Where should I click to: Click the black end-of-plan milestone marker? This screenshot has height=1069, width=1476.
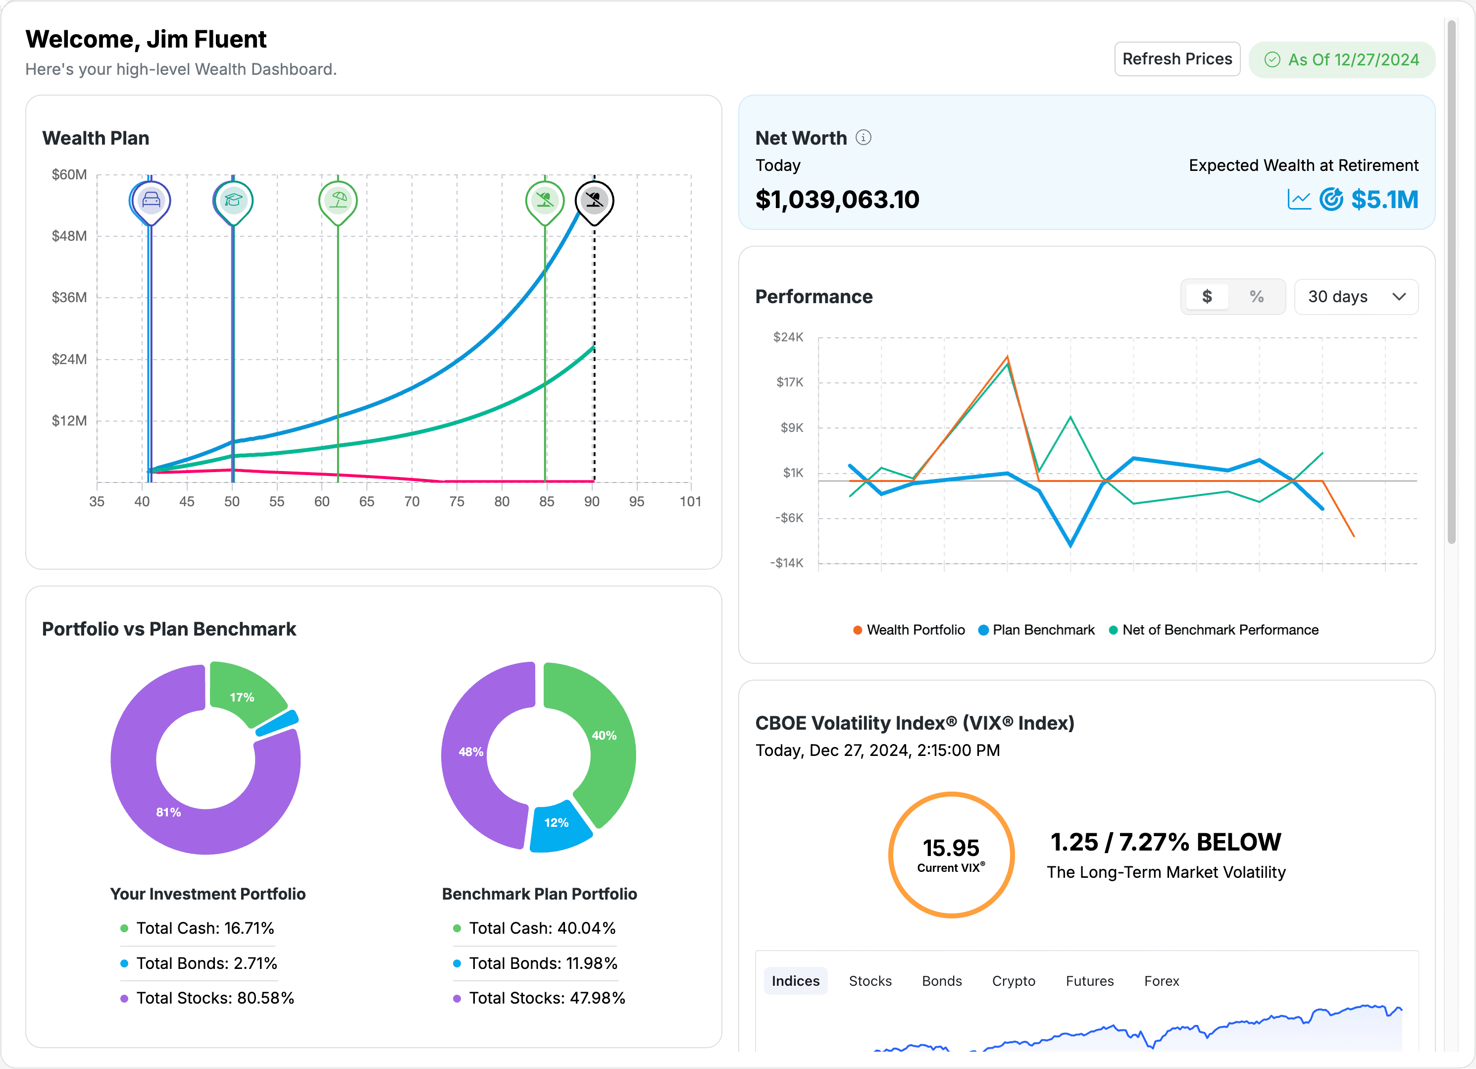click(x=594, y=201)
